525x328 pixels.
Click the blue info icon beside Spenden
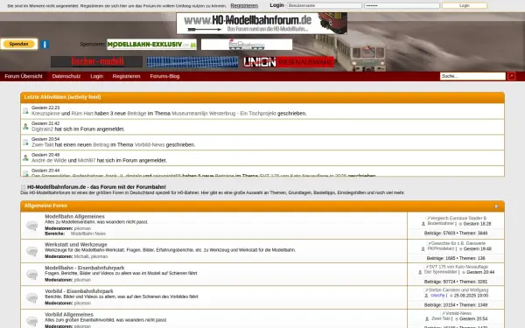coord(45,45)
